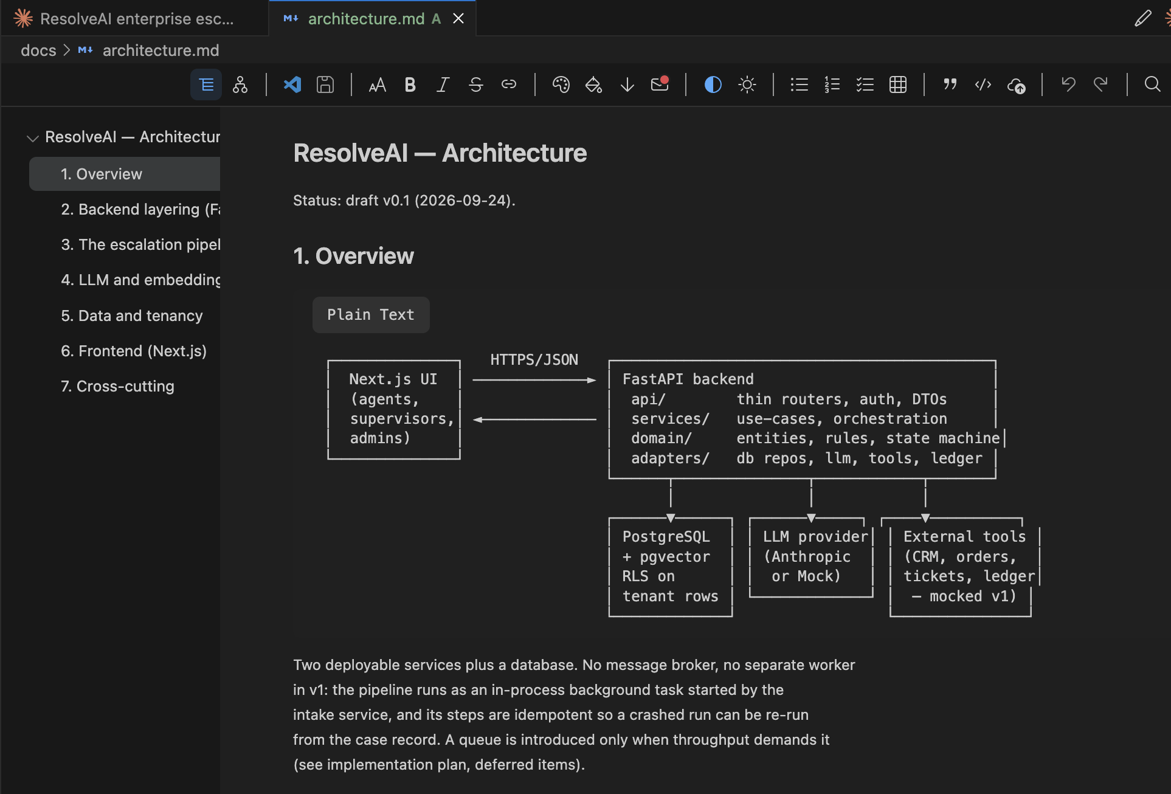Insert a hyperlink

(x=509, y=85)
